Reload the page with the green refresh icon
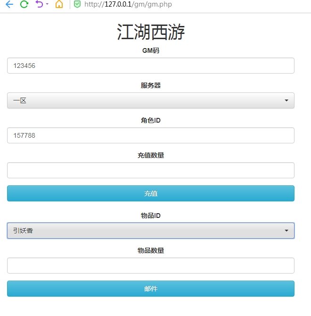Screen dimensions: 311x316 (x=24, y=5)
